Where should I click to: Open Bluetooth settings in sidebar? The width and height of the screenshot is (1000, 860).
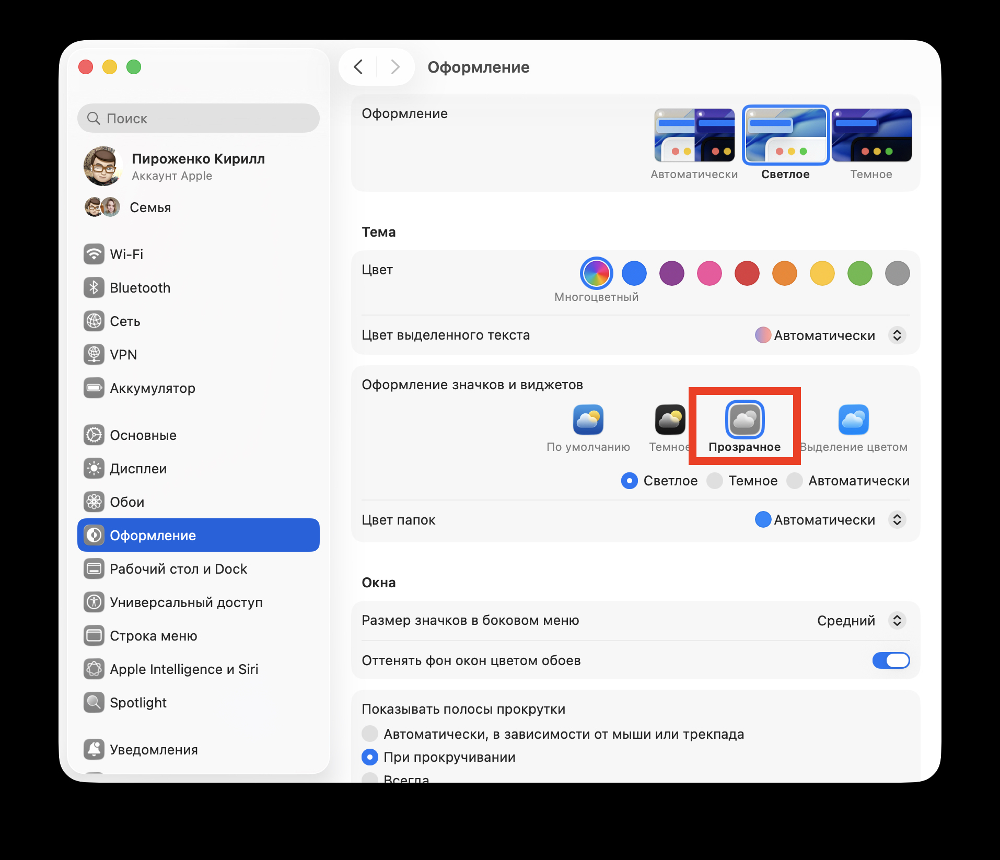139,288
